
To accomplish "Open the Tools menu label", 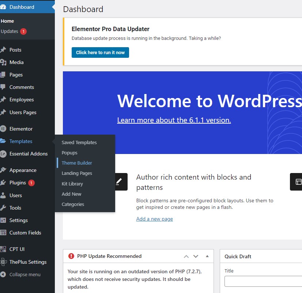I will [x=15, y=208].
